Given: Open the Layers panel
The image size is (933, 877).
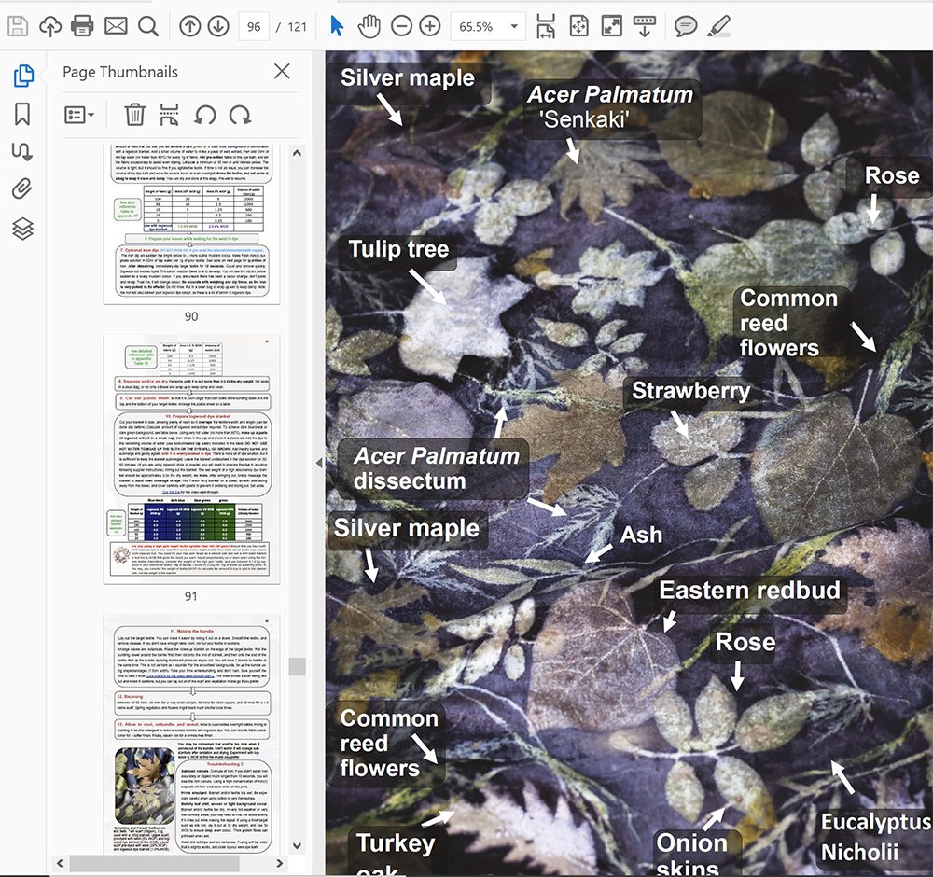Looking at the screenshot, I should tap(22, 228).
